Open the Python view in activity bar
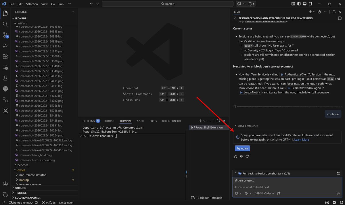345x205 pixels. point(5,89)
